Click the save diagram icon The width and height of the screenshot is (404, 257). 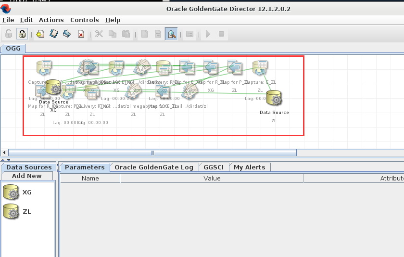(67, 34)
